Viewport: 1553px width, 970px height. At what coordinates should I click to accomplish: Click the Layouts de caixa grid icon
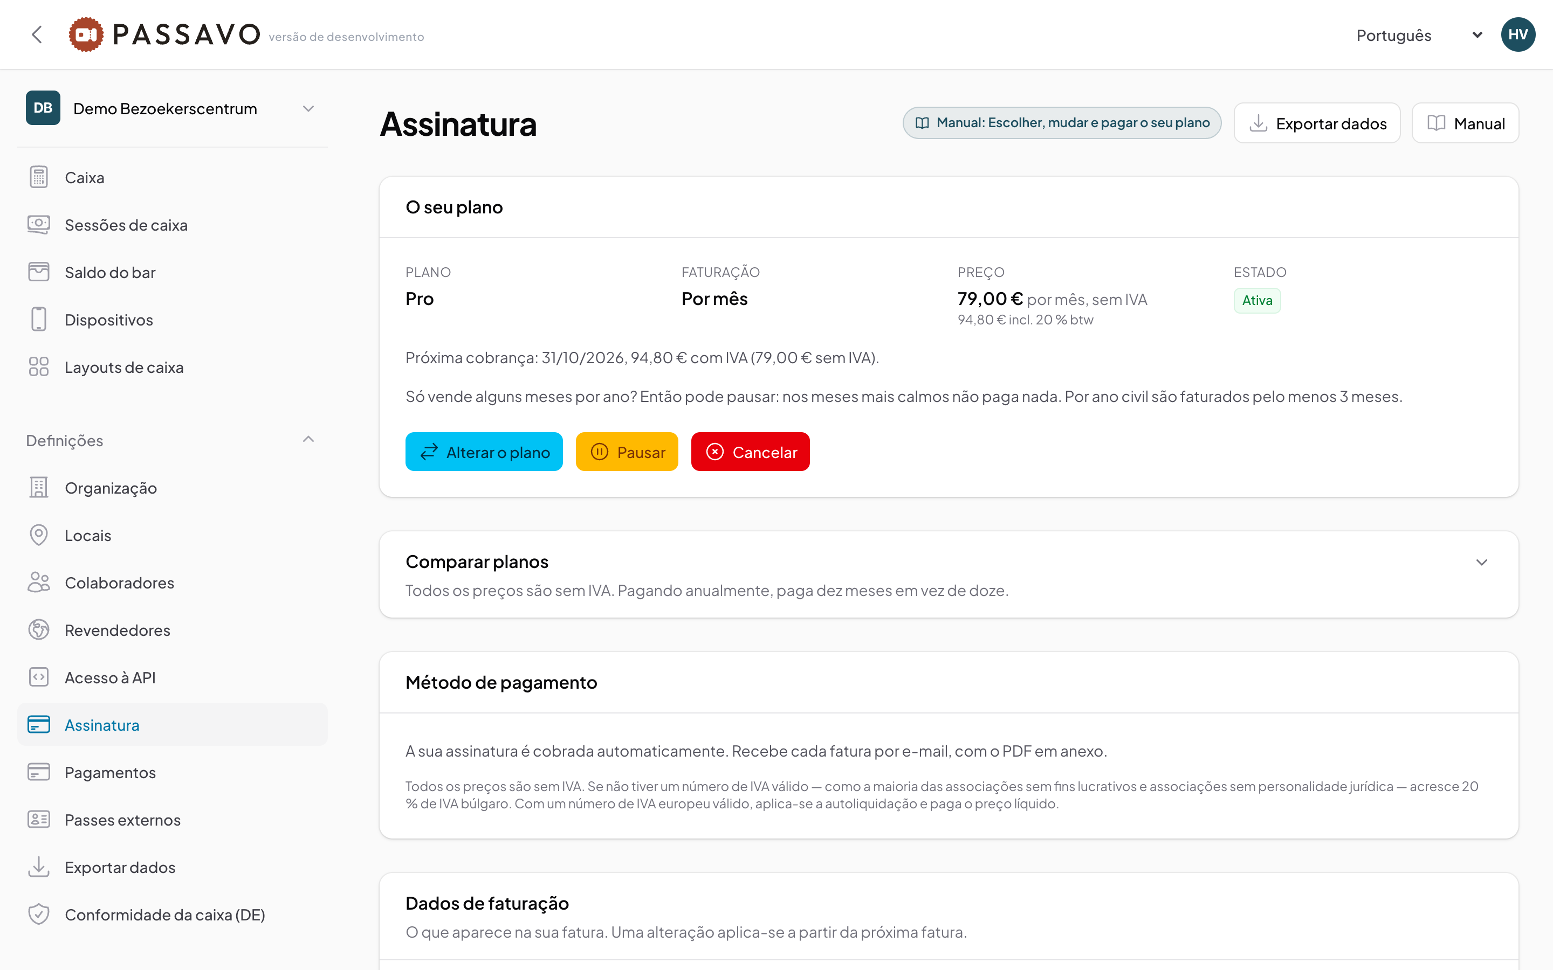tap(38, 367)
